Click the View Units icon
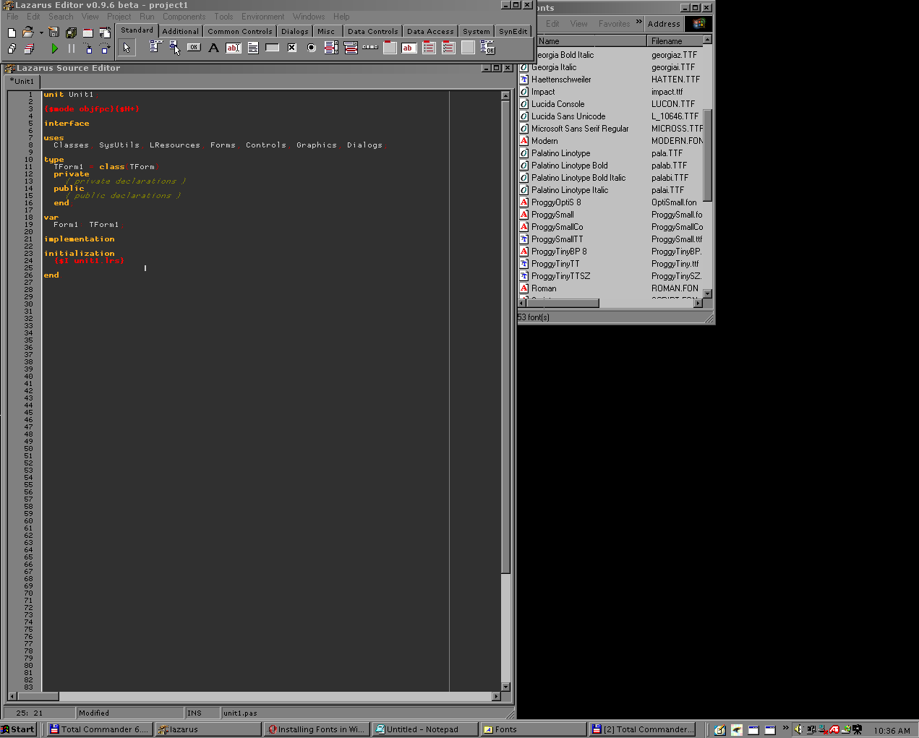 click(x=12, y=48)
